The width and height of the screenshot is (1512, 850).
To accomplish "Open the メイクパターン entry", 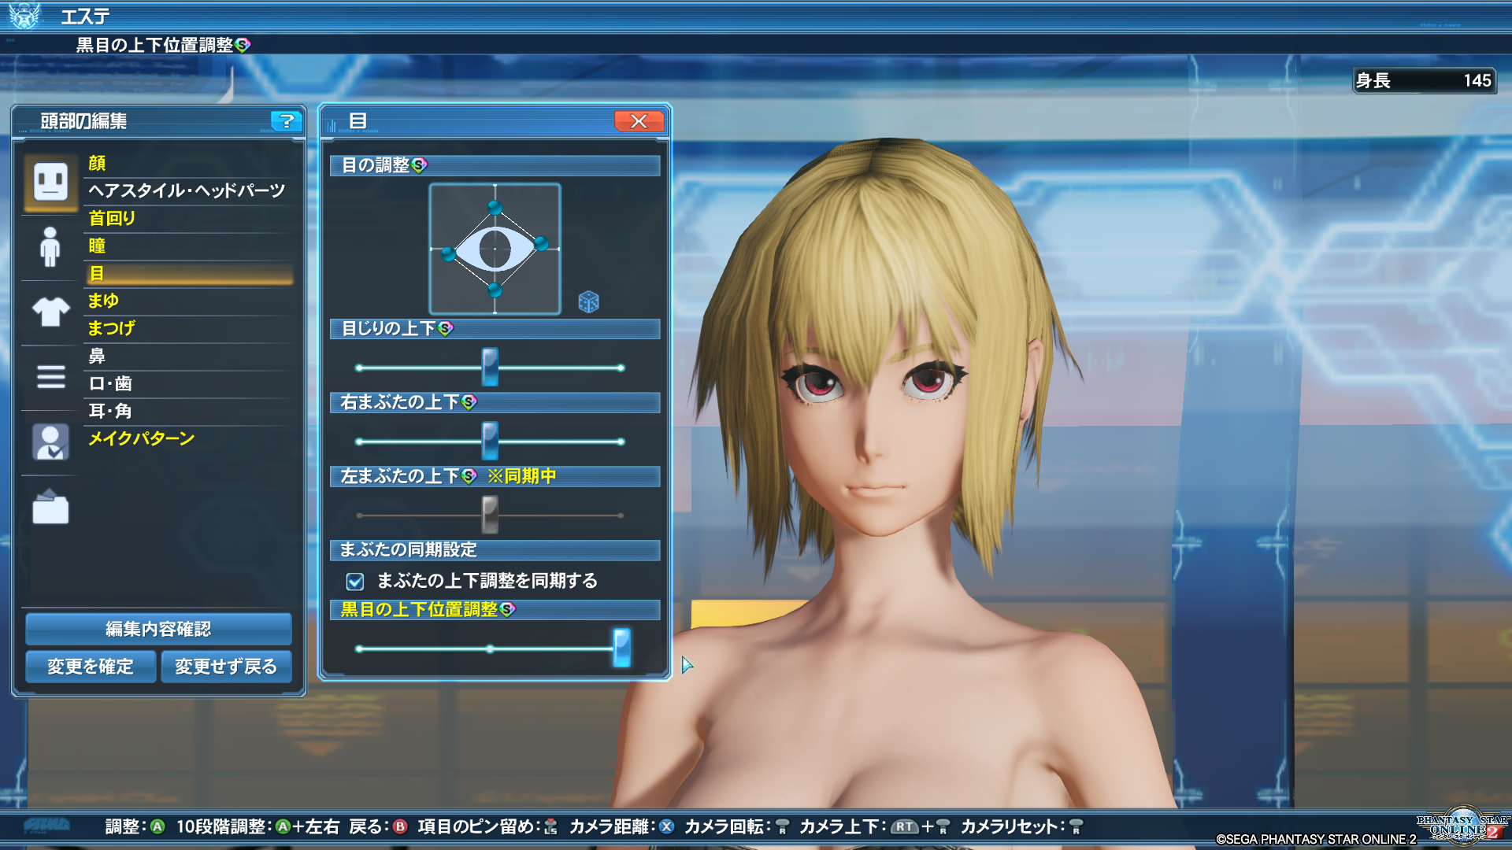I will pyautogui.click(x=141, y=438).
